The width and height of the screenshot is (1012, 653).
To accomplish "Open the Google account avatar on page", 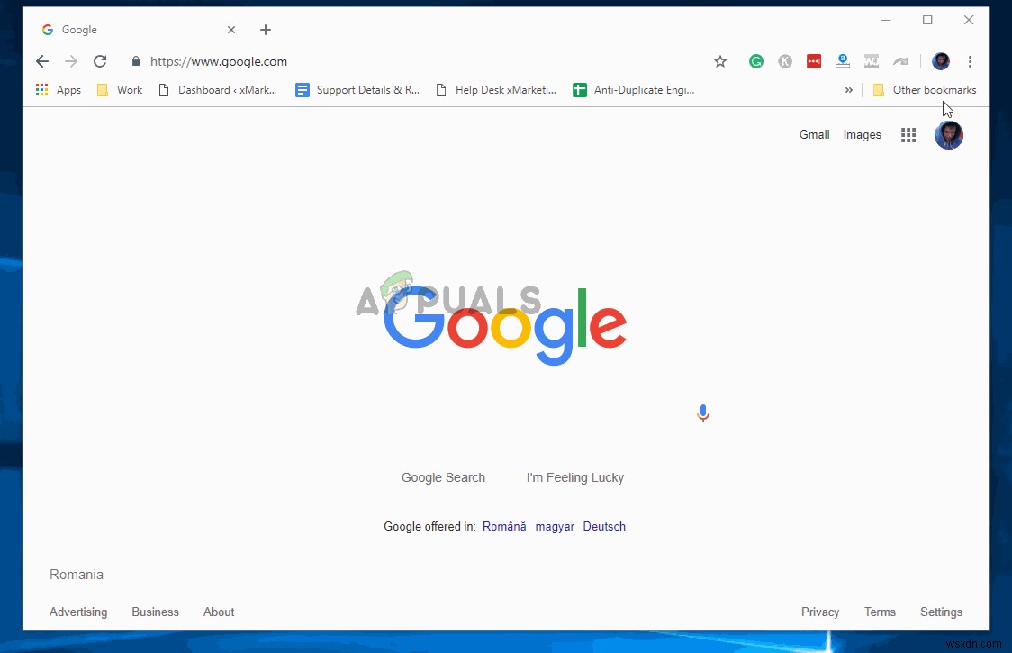I will [x=949, y=135].
